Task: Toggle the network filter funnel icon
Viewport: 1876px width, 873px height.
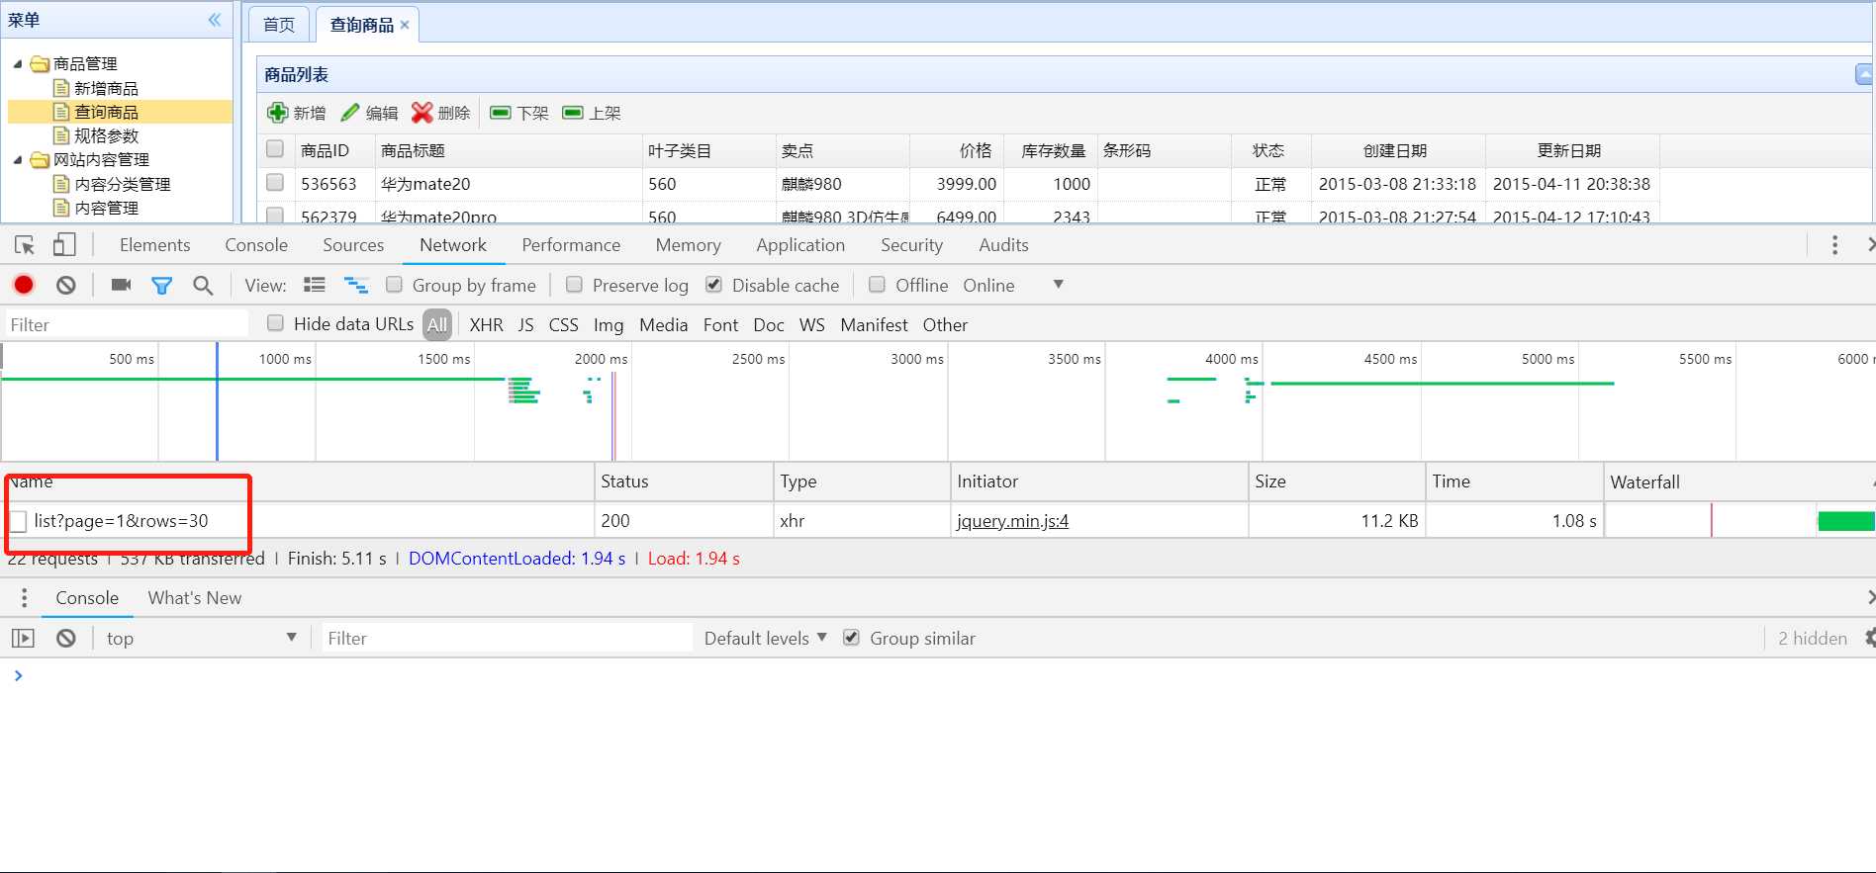Action: [x=161, y=286]
